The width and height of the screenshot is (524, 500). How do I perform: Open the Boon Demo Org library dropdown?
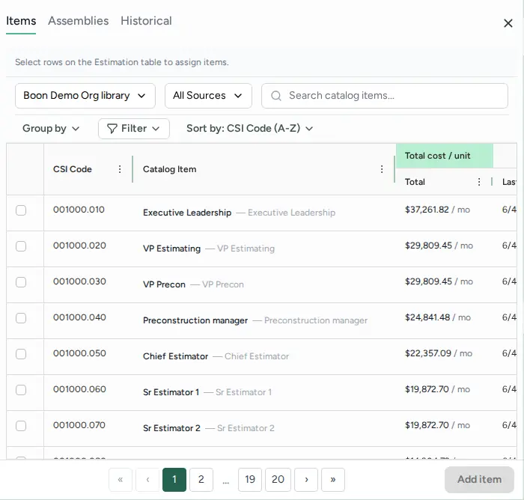(85, 96)
